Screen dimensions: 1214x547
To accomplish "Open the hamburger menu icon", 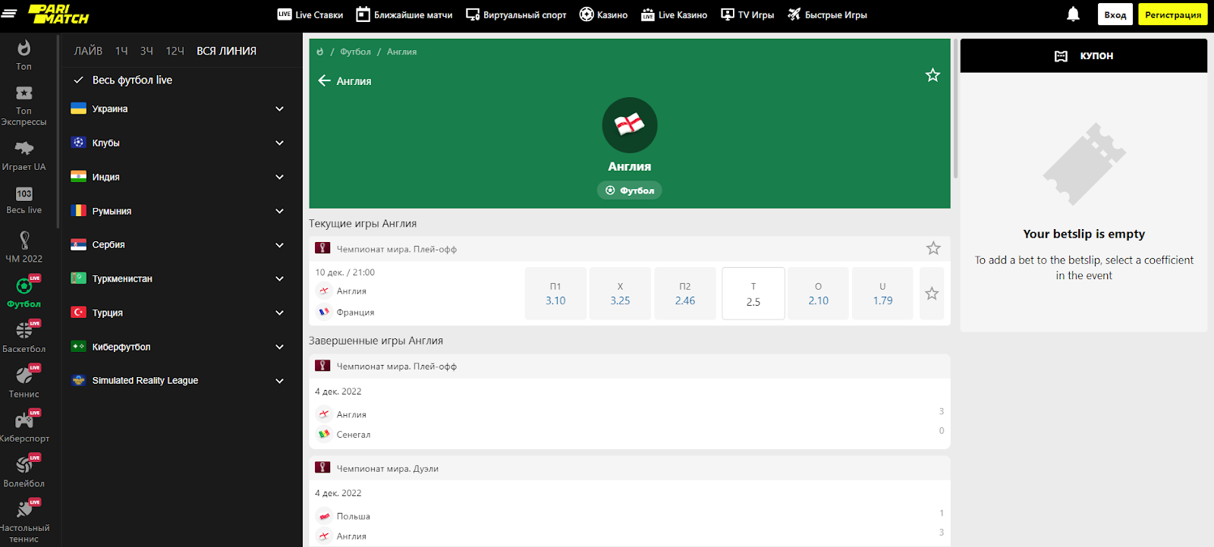I will pyautogui.click(x=9, y=14).
